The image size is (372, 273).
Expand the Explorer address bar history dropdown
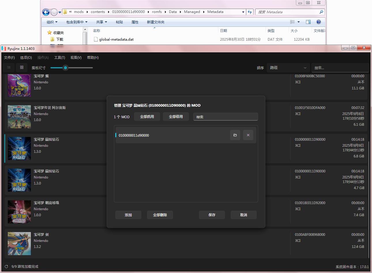click(x=243, y=12)
